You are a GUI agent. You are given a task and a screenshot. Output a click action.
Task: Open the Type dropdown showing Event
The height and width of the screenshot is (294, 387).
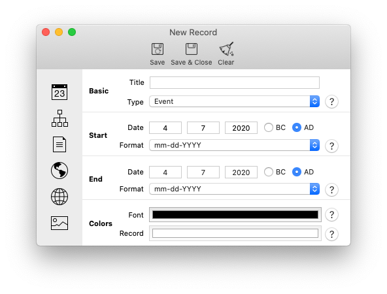click(235, 101)
